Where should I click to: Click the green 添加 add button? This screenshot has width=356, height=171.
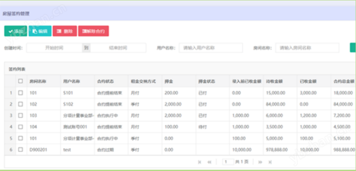(16, 31)
